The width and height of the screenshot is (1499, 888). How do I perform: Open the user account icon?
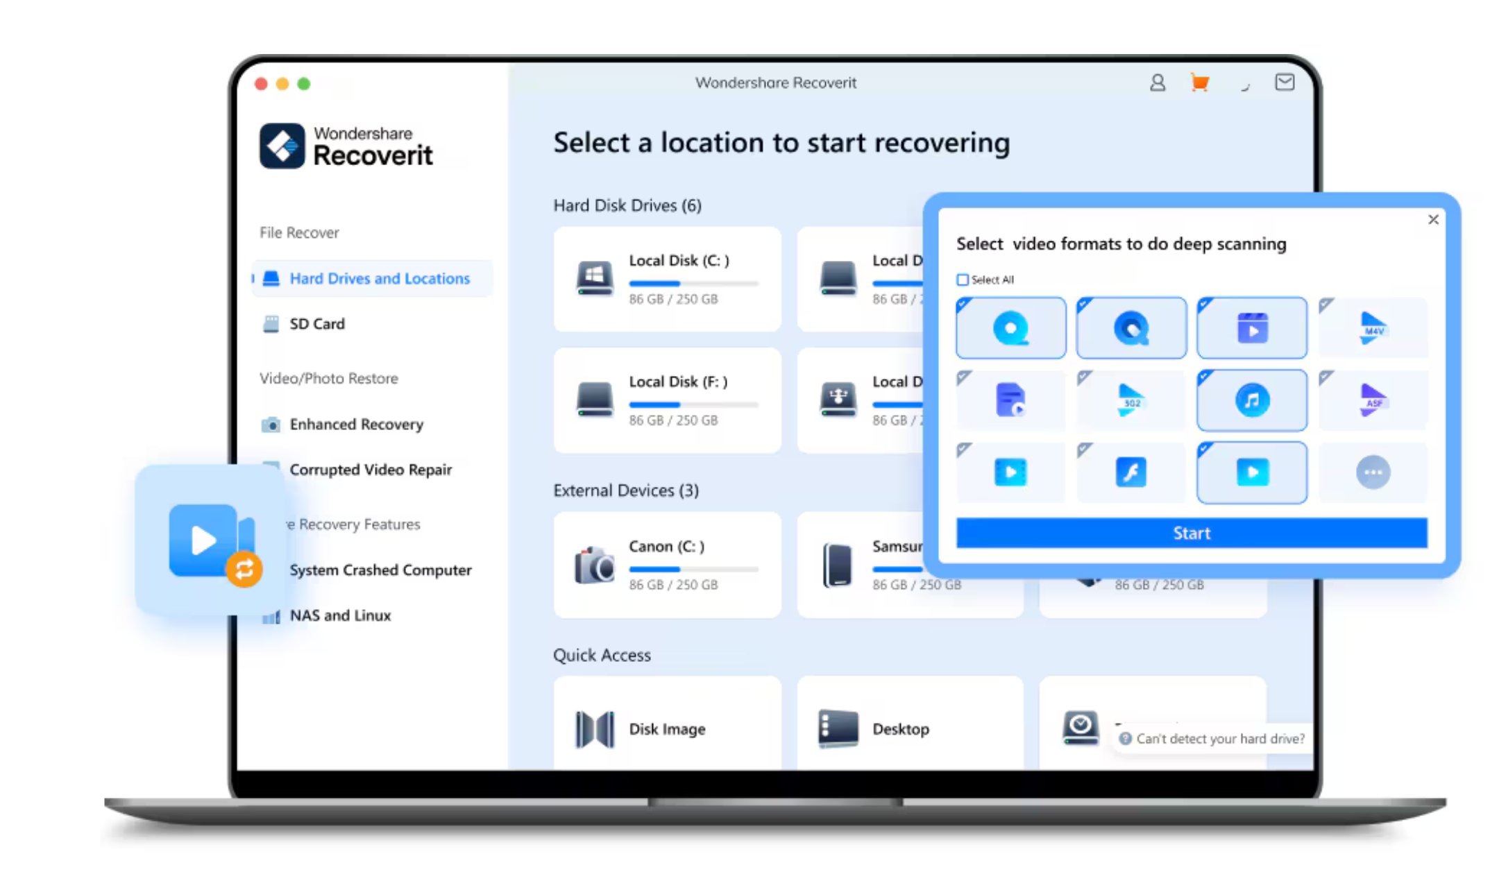[1157, 83]
